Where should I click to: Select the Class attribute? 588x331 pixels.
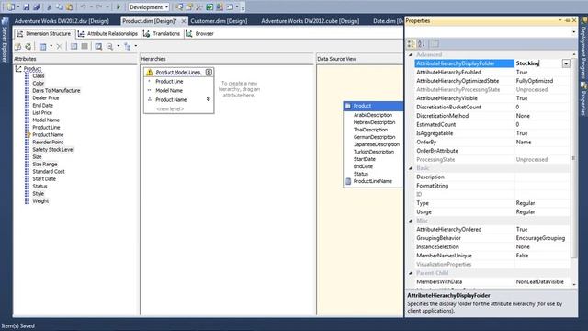point(39,75)
